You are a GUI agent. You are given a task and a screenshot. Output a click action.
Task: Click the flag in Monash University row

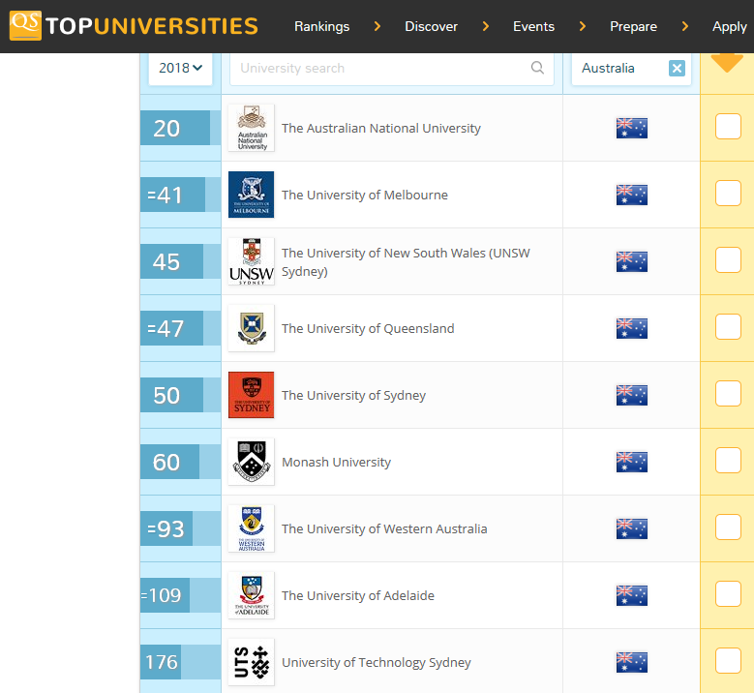(x=632, y=462)
